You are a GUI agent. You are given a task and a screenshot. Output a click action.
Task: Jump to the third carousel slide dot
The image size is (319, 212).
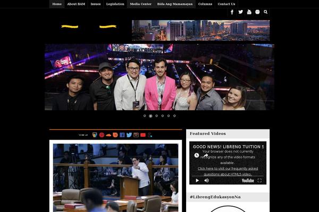[156, 116]
